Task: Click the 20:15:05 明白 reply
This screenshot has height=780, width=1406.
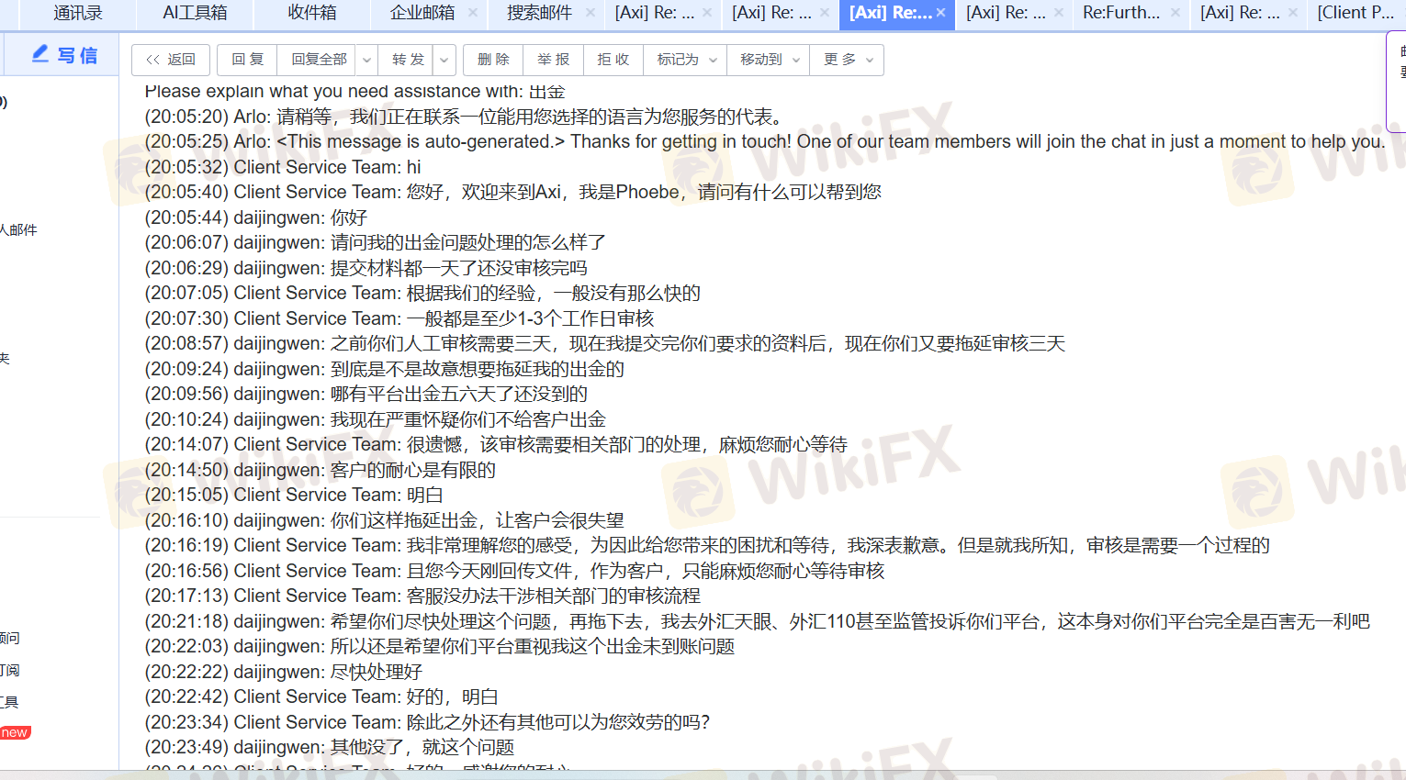Action: tap(294, 495)
